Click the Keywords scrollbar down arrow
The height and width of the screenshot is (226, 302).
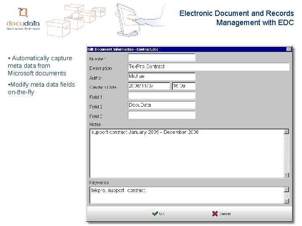[x=286, y=201]
